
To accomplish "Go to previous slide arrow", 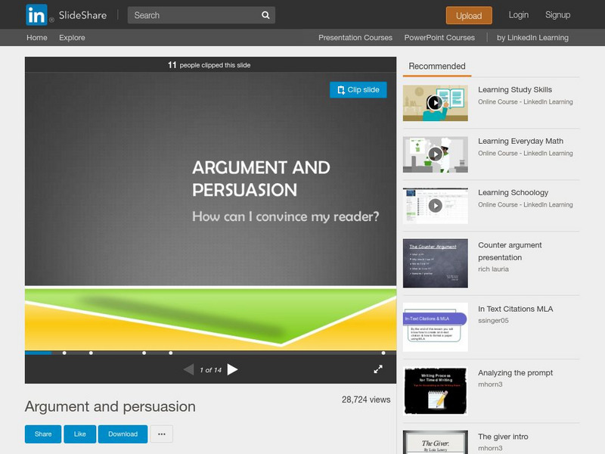I will pos(188,370).
